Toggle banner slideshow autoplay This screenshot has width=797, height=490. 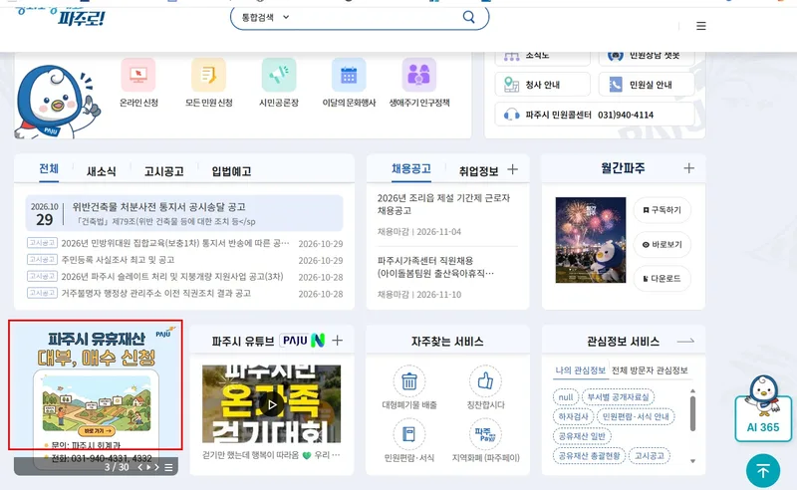pos(148,467)
